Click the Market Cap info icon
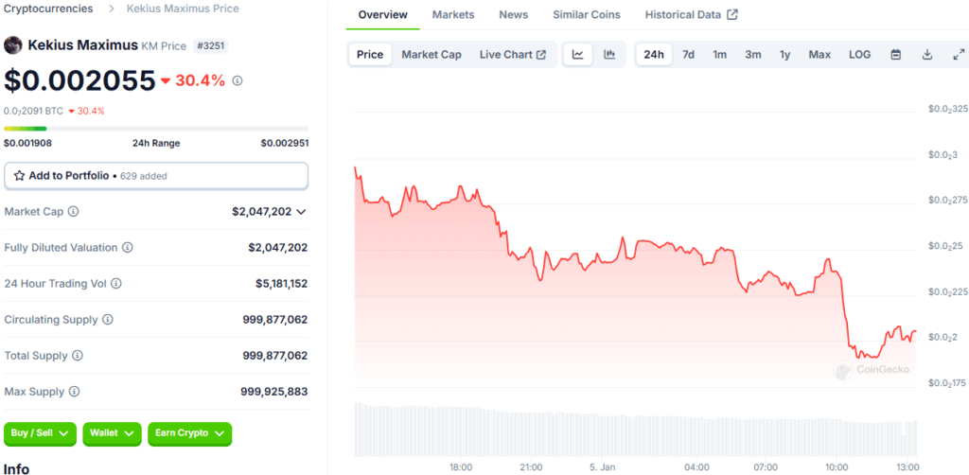This screenshot has height=475, width=969. (73, 212)
